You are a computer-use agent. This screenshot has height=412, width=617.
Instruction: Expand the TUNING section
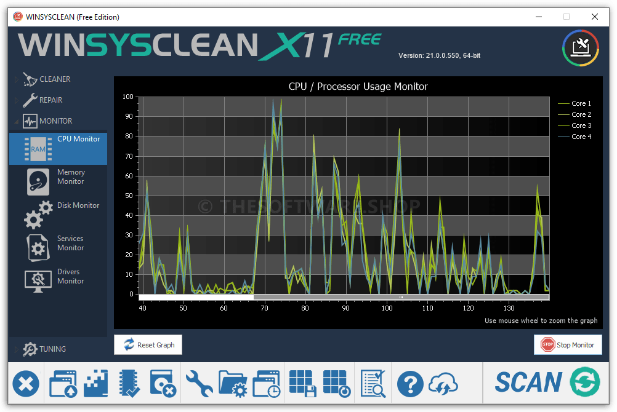(x=16, y=349)
